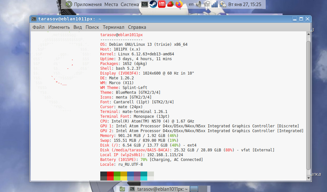Screen dimensions: 327x192
Task: Open the Приложения menu
Action: pyautogui.click(x=88, y=4)
